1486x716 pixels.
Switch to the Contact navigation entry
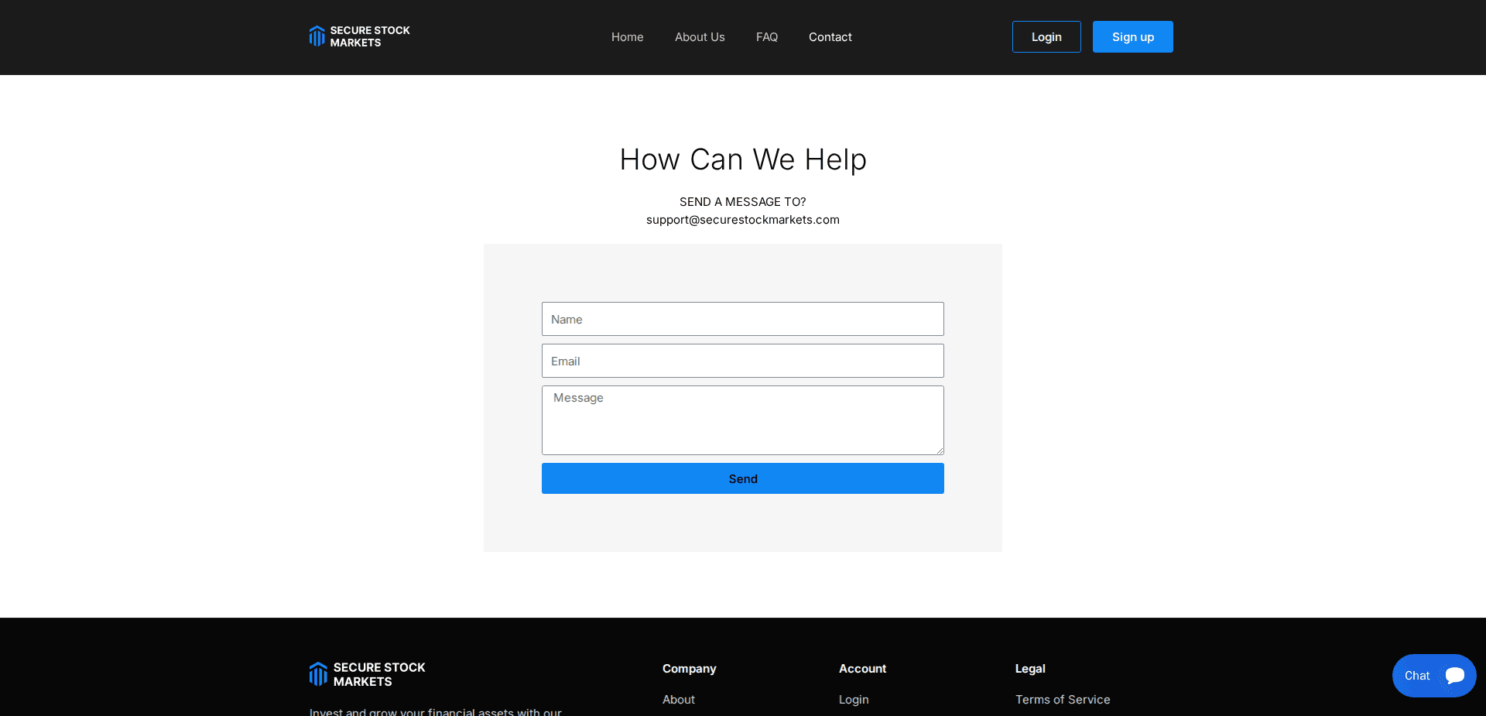point(830,36)
